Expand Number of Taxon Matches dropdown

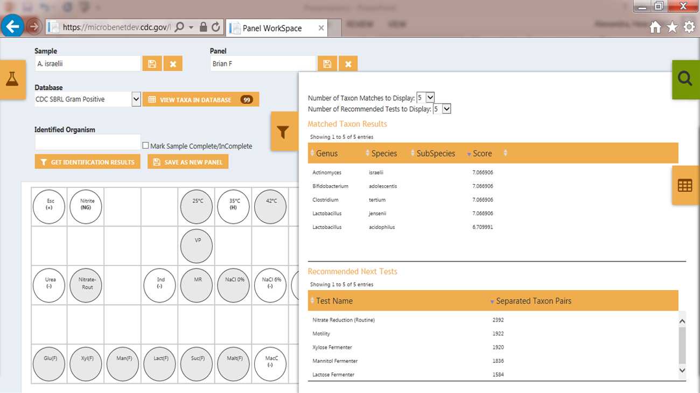click(x=430, y=98)
